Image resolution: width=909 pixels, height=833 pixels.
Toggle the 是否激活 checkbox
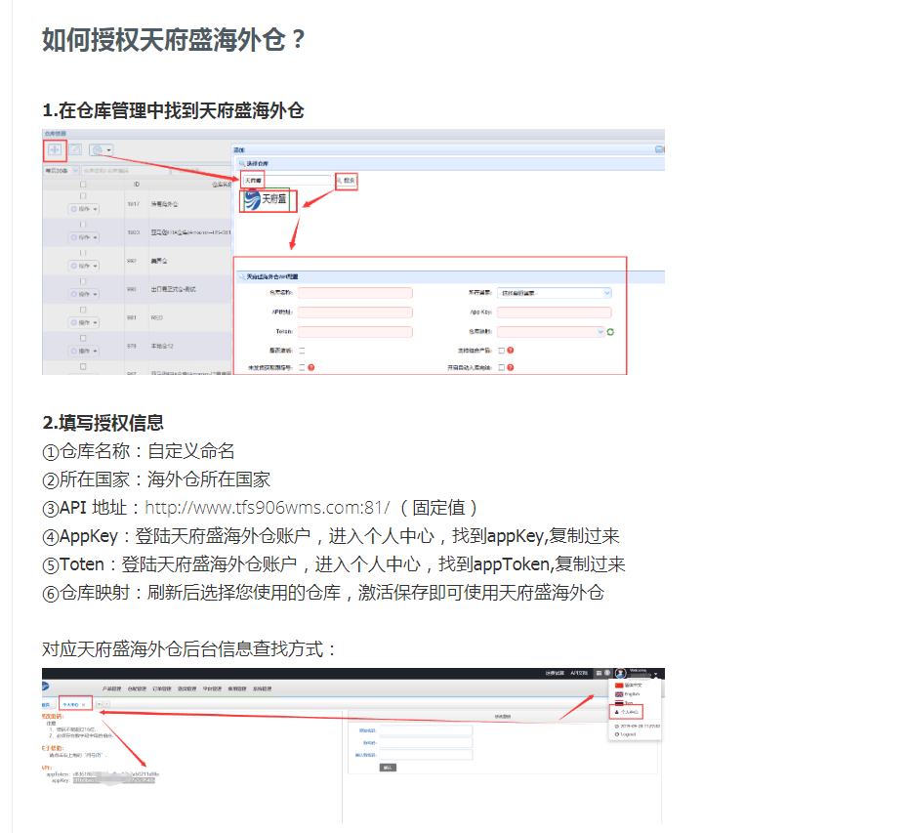(302, 351)
